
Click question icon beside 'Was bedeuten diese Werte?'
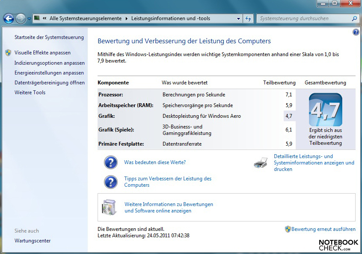coord(111,162)
